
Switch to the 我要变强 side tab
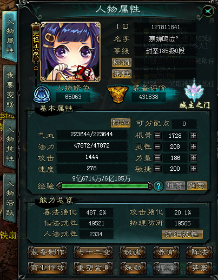(10, 90)
